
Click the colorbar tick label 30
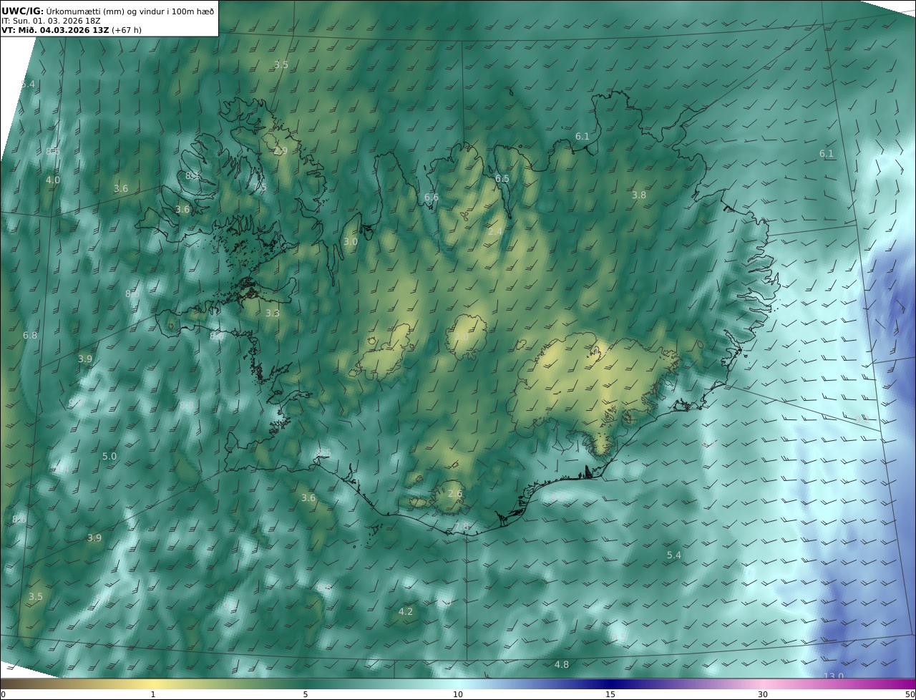click(763, 694)
